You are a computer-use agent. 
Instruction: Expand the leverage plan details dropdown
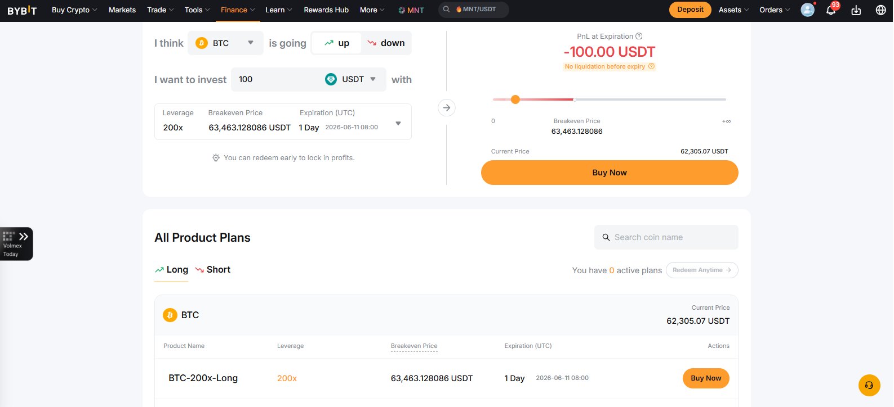pos(398,123)
